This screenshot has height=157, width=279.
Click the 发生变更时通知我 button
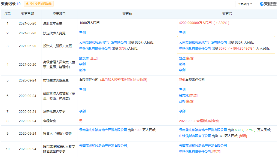[39, 4]
